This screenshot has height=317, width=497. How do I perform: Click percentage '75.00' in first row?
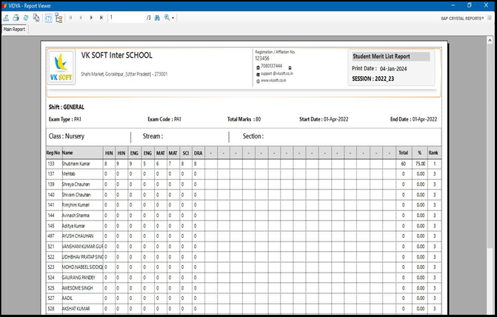click(x=421, y=164)
